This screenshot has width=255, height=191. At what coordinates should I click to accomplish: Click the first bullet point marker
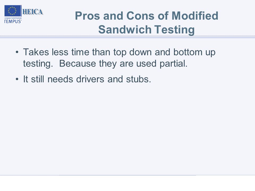pos(17,52)
